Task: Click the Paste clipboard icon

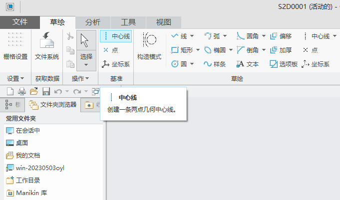Action: pos(70,64)
